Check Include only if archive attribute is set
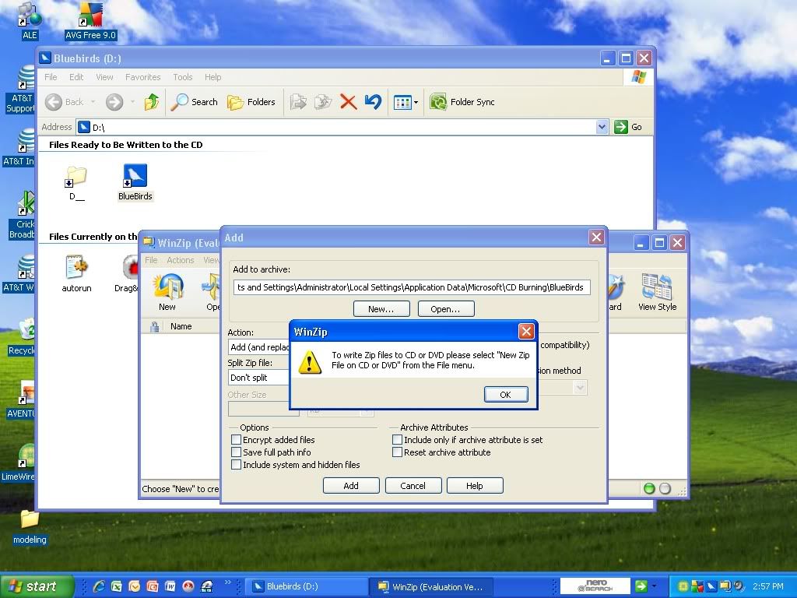Viewport: 797px width, 598px height. 398,440
